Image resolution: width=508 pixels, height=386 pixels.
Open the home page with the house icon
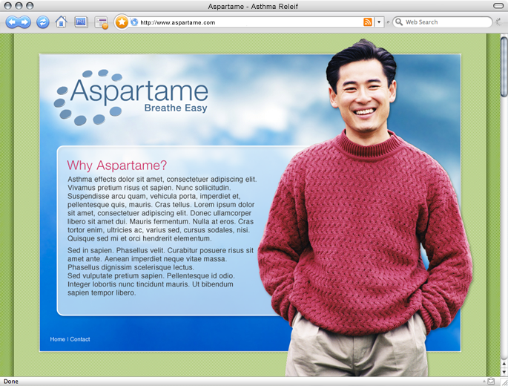61,22
